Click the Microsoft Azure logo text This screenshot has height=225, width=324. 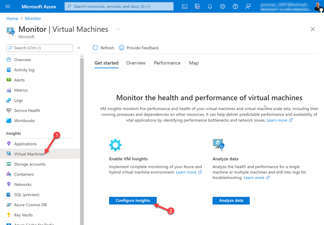coord(39,6)
